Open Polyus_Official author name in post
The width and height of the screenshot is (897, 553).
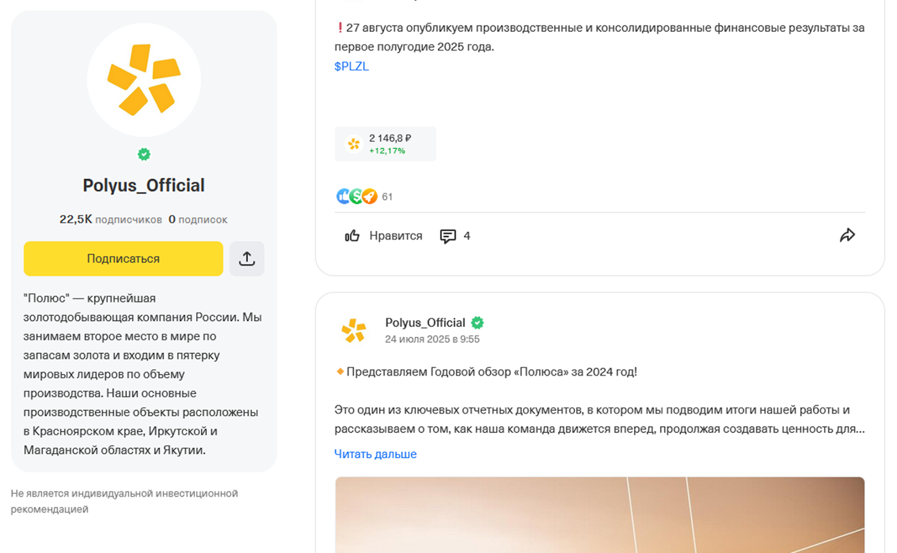coord(425,323)
